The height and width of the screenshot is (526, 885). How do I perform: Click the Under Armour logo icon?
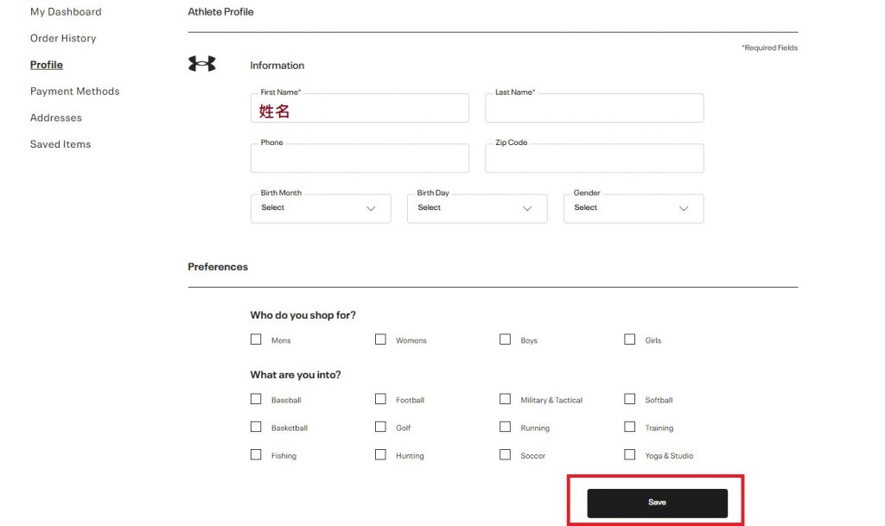click(201, 64)
